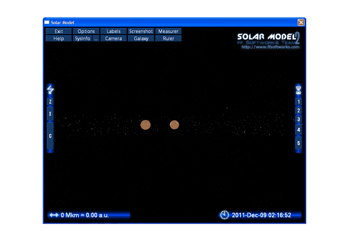Click the Exit button
Image resolution: width=348 pixels, height=248 pixels.
point(59,31)
